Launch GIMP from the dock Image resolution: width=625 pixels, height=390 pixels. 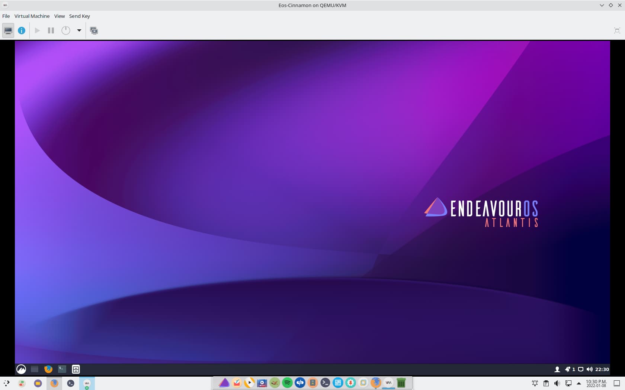[x=275, y=383]
